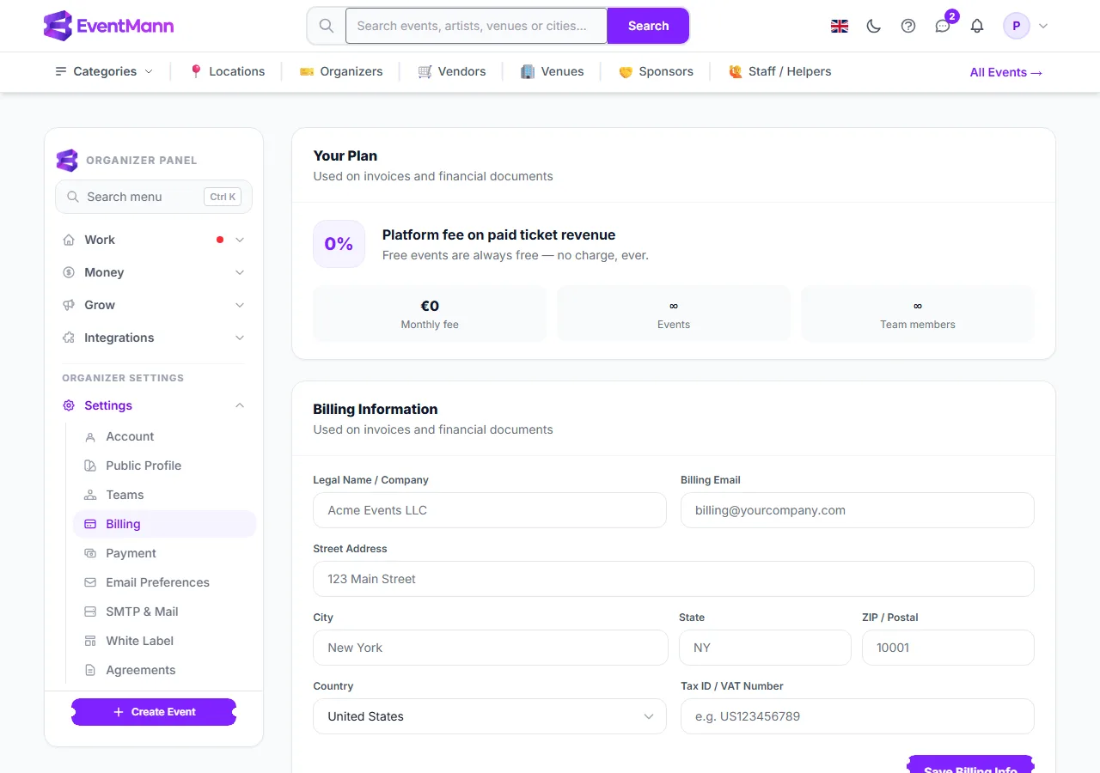This screenshot has height=773, width=1100.
Task: Open Agreements settings
Action: (164, 670)
